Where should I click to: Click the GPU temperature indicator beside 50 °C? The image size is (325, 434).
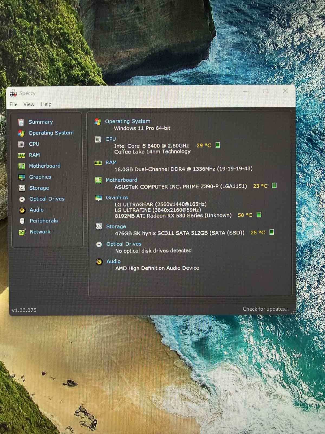tap(259, 215)
